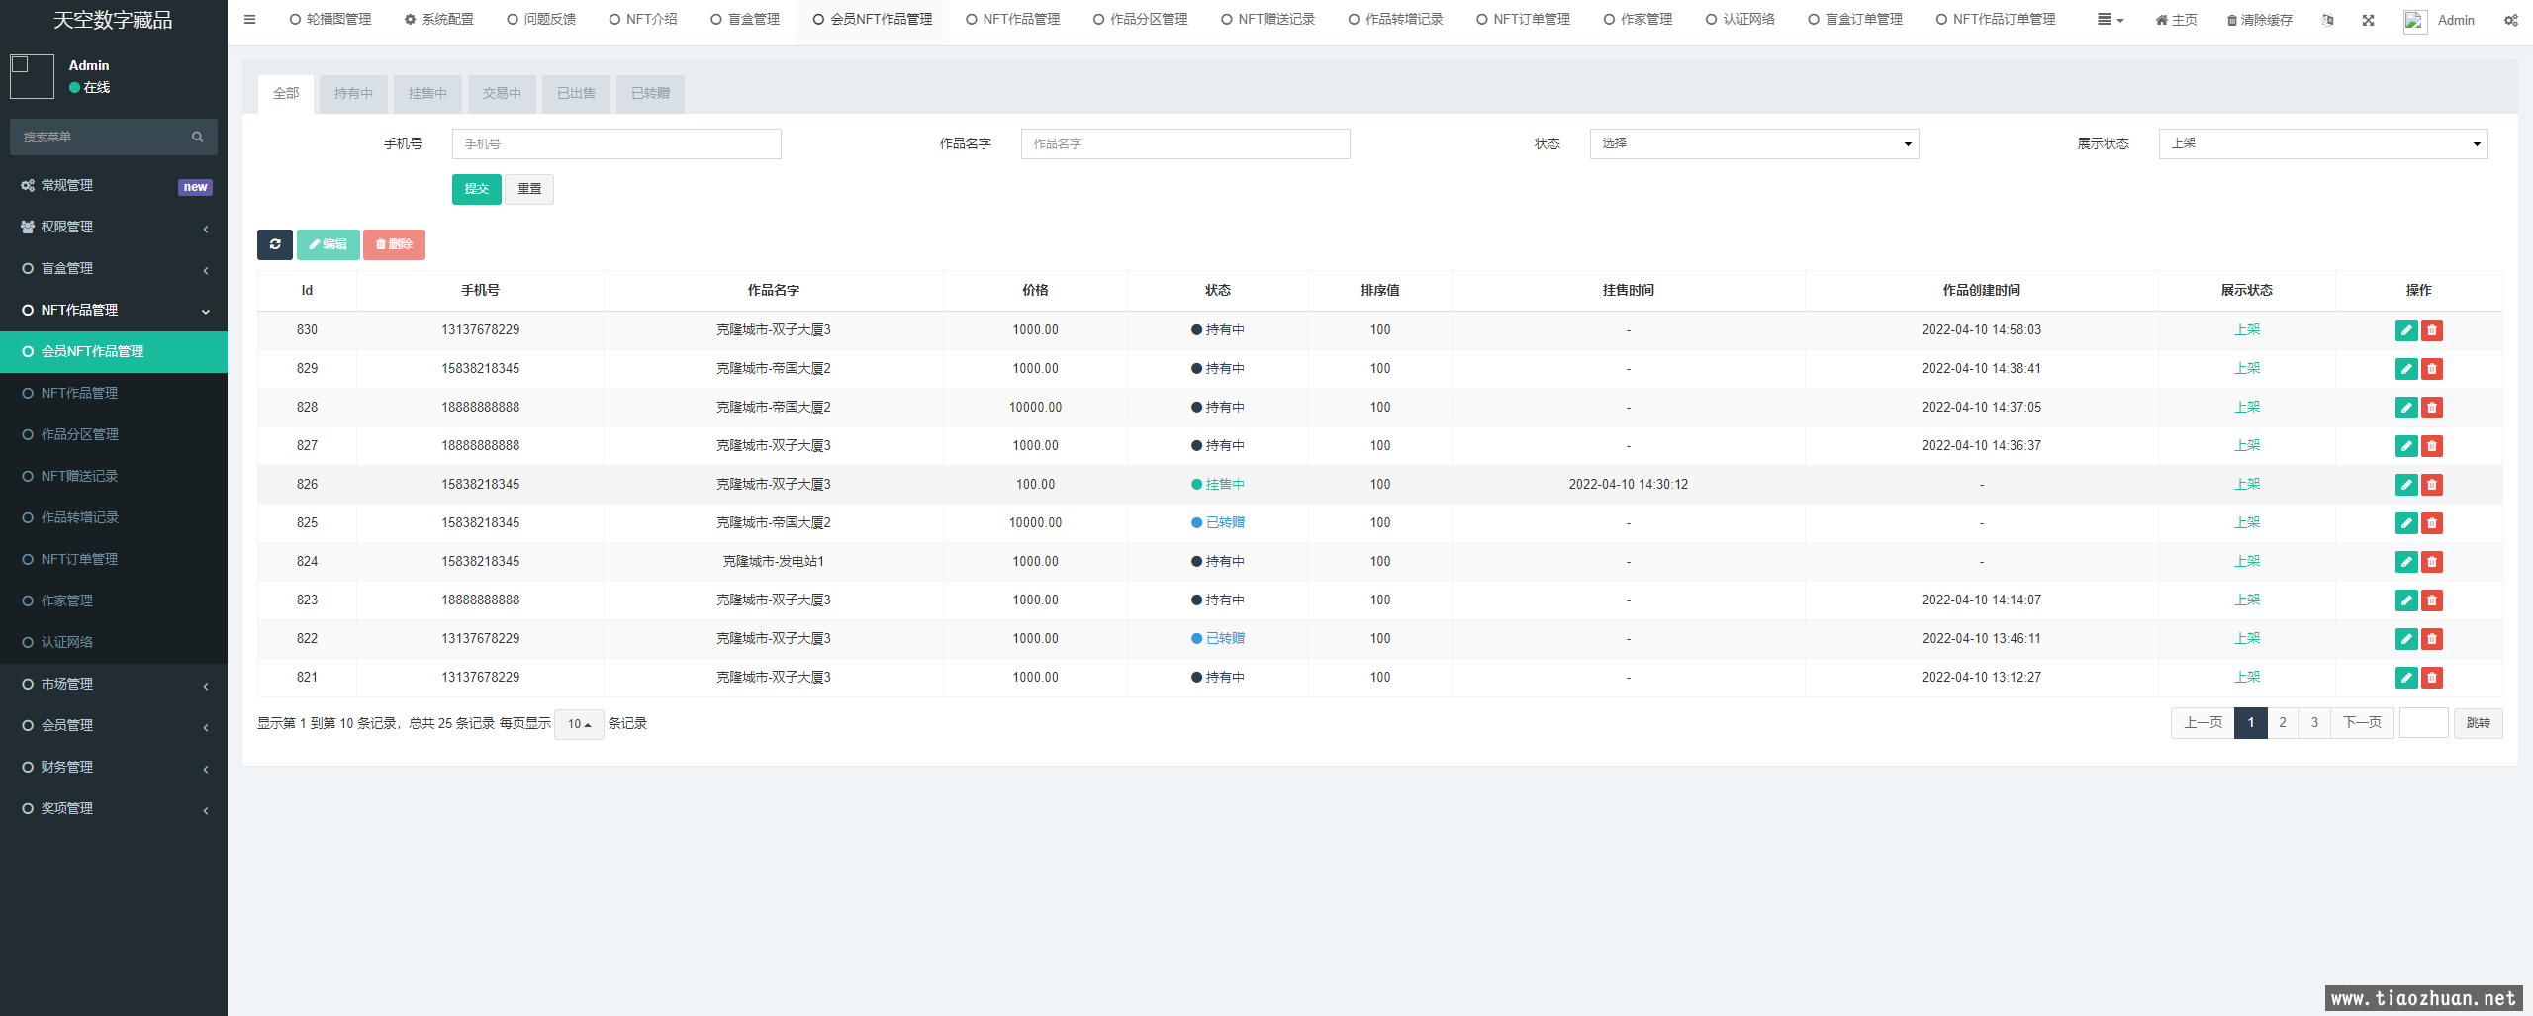Image resolution: width=2533 pixels, height=1016 pixels.
Task: Expand the 市场管理 sidebar menu
Action: point(114,684)
